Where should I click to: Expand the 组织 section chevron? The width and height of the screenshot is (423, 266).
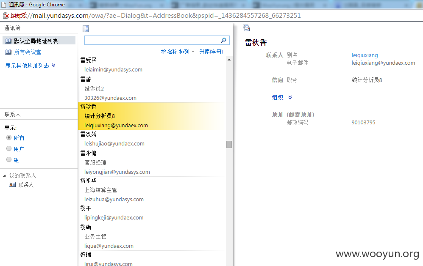[290, 97]
